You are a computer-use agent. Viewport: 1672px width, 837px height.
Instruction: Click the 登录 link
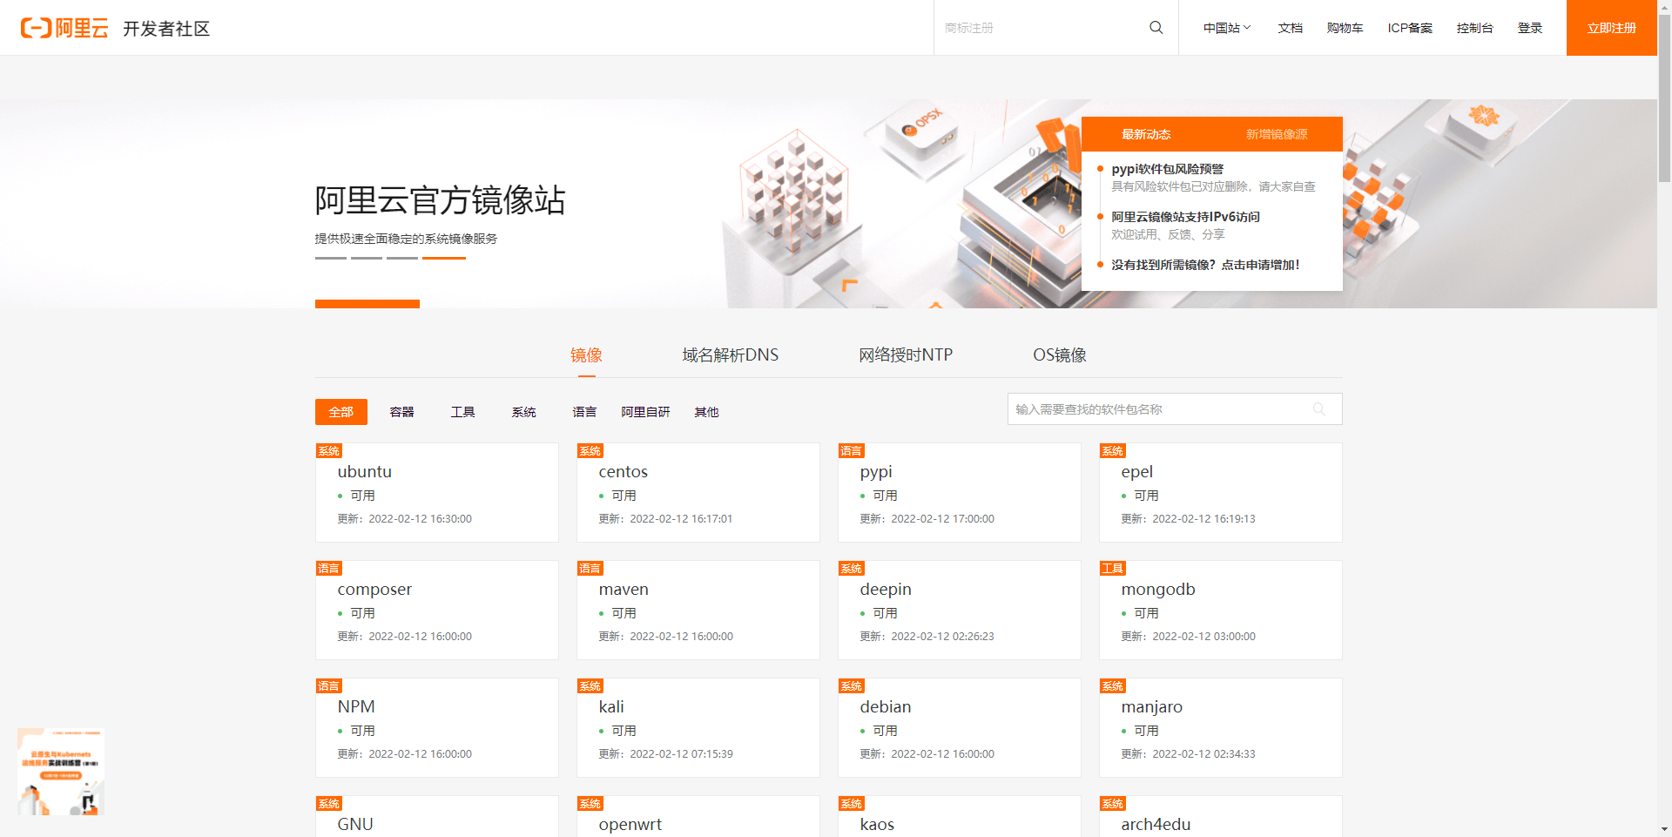click(1529, 28)
